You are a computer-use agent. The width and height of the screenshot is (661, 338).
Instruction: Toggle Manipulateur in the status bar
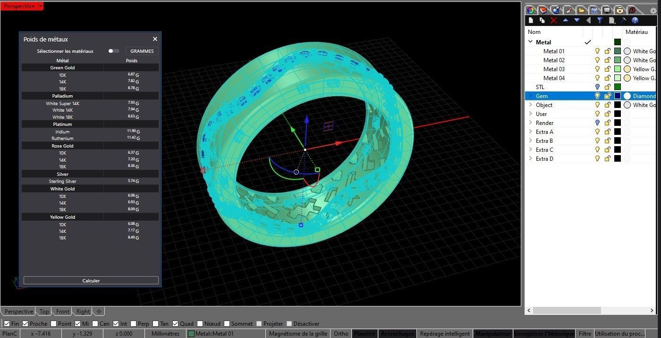(493, 333)
